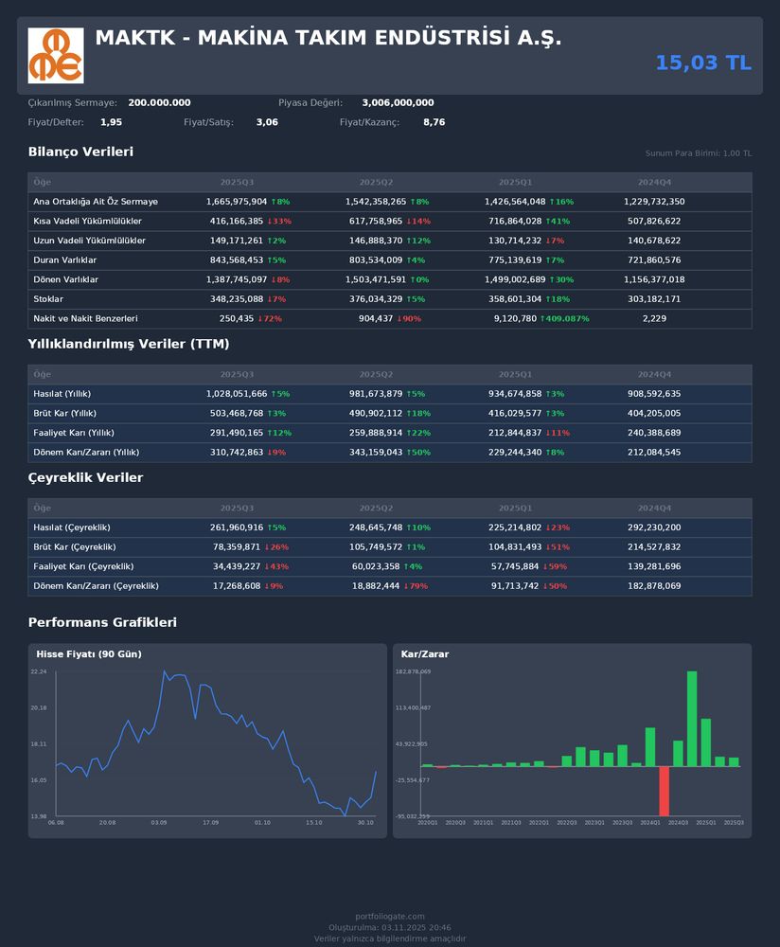Image resolution: width=780 pixels, height=947 pixels.
Task: Click the value 1,665,975,904
Action: click(237, 202)
